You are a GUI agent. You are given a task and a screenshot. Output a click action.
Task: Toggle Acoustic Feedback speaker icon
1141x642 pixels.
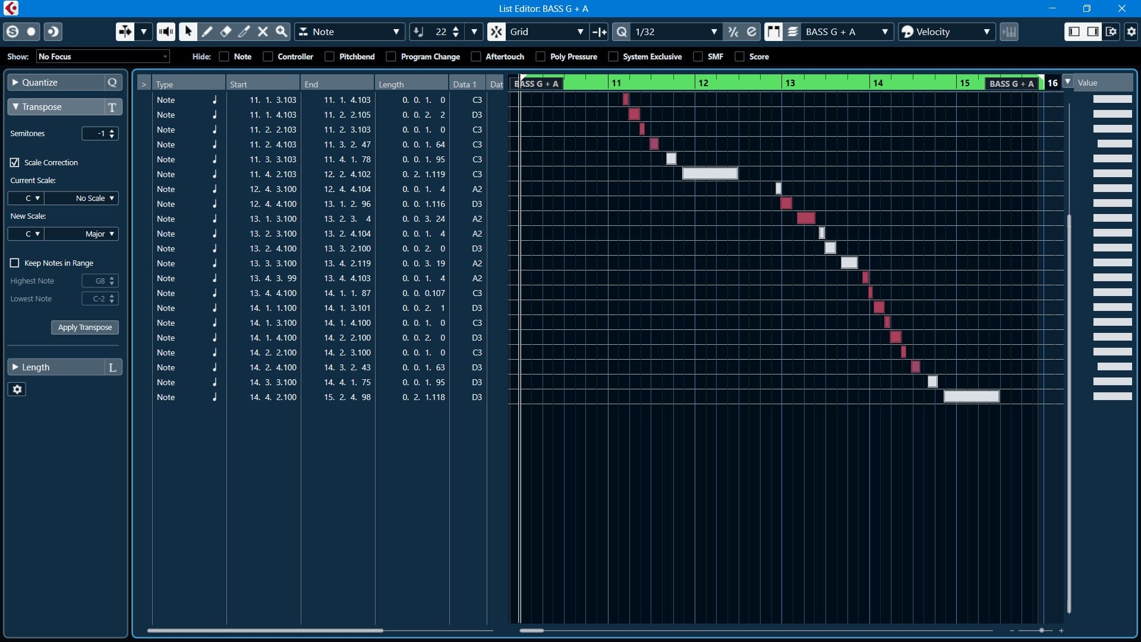click(x=166, y=32)
